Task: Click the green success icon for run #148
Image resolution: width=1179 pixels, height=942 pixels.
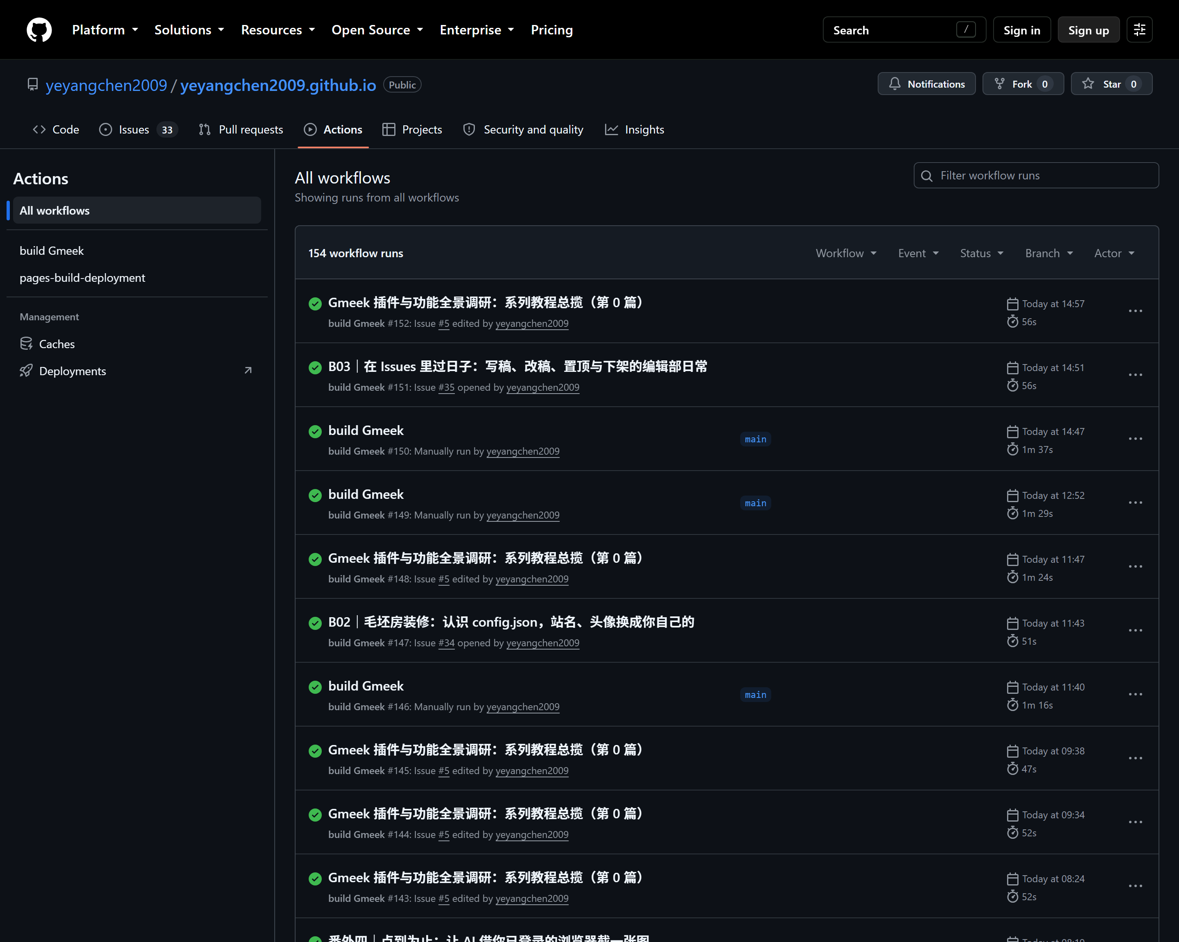Action: click(315, 559)
